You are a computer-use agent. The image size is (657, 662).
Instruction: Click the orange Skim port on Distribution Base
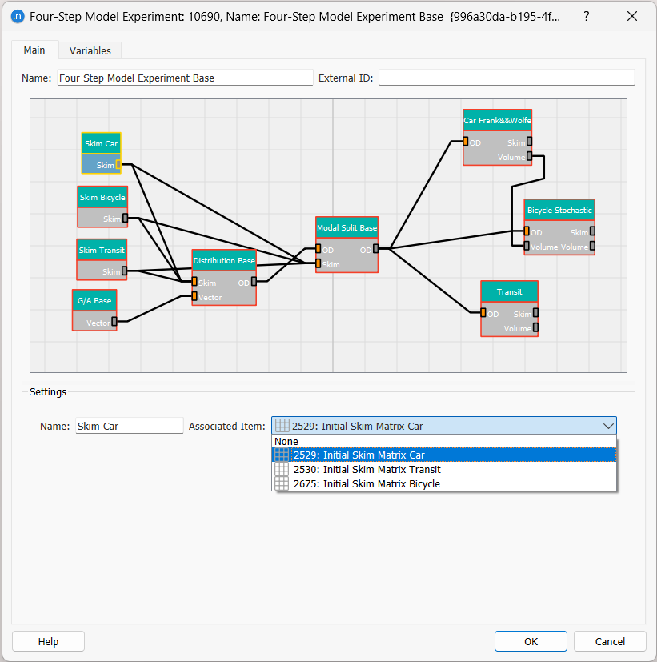click(194, 282)
